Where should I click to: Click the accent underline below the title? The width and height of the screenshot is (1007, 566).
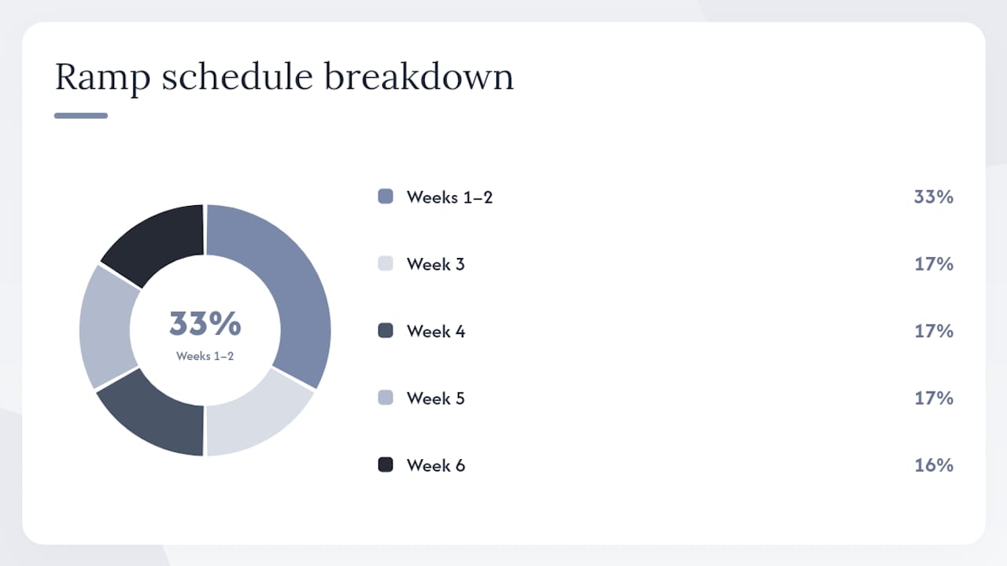pos(81,116)
